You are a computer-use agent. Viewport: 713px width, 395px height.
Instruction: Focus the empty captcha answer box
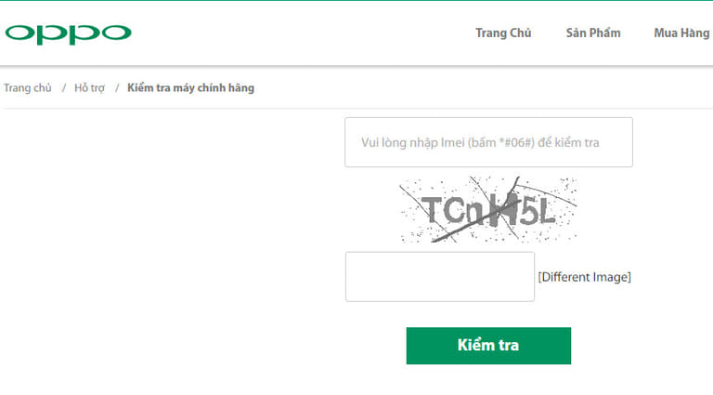point(440,277)
